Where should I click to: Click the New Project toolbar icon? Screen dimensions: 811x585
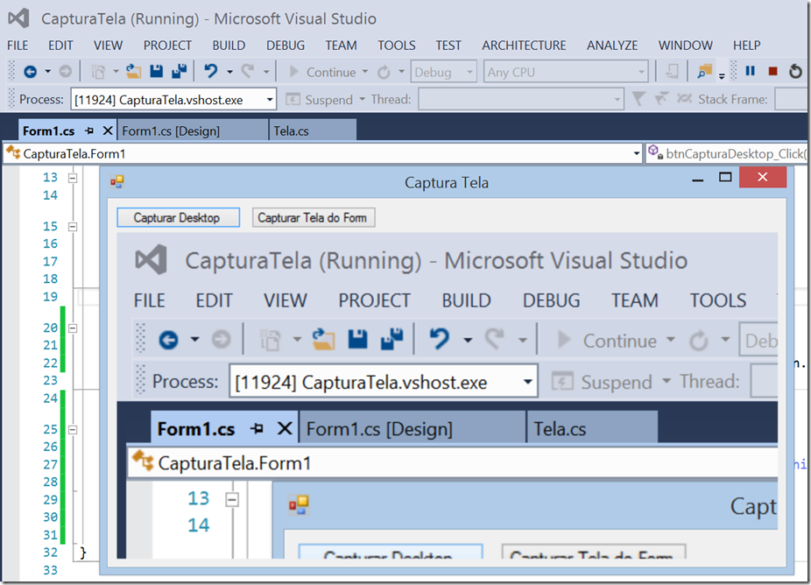coord(98,72)
